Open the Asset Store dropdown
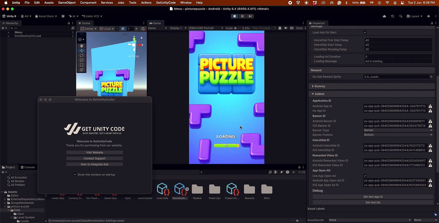This screenshot has height=223, width=439. click(x=46, y=16)
